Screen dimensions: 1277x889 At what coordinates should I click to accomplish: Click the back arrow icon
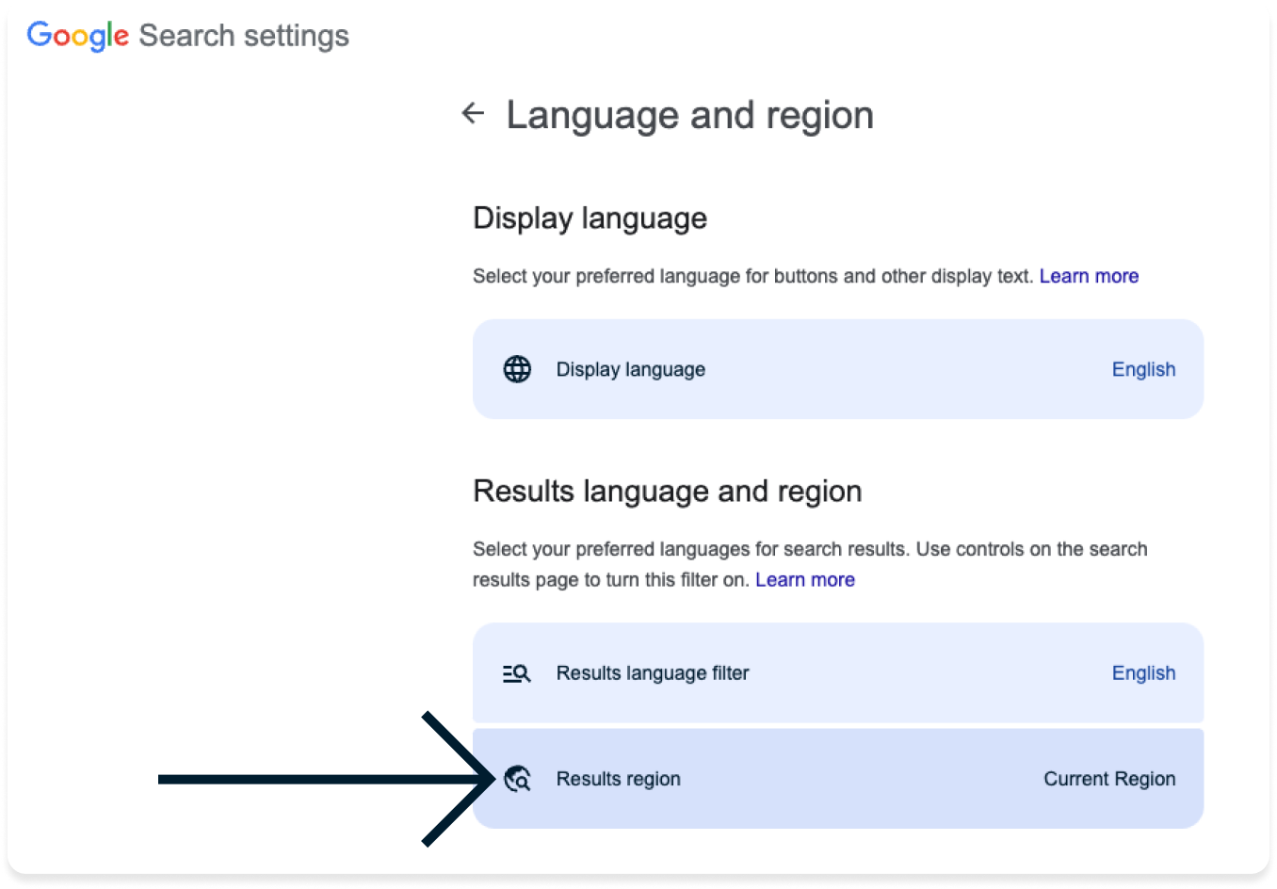[x=473, y=114]
